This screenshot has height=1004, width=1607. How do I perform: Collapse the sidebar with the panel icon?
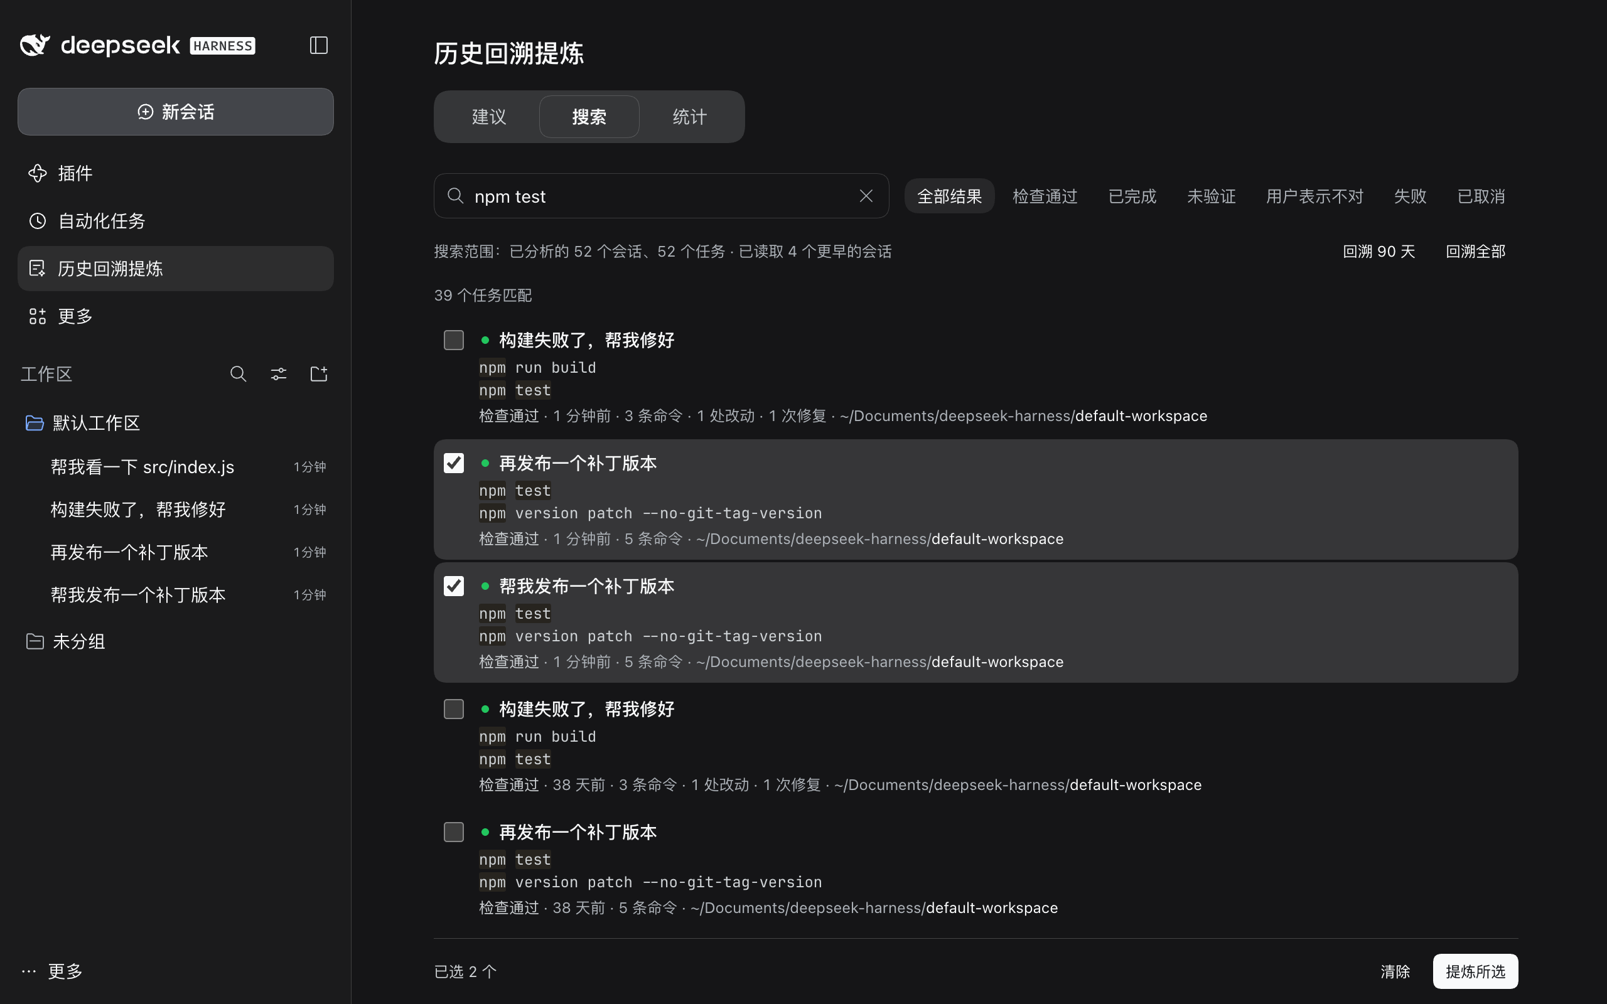click(x=319, y=45)
